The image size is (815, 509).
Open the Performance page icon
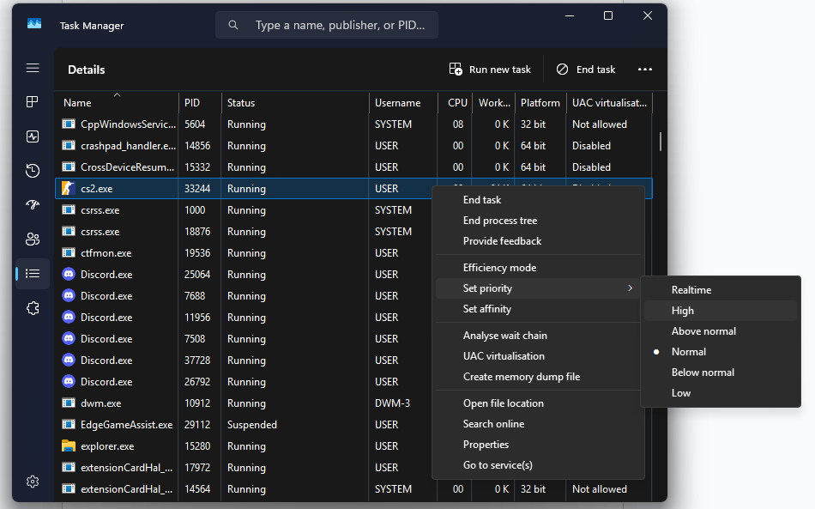point(33,136)
